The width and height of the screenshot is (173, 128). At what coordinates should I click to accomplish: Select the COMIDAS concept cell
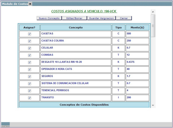click(x=76, y=55)
